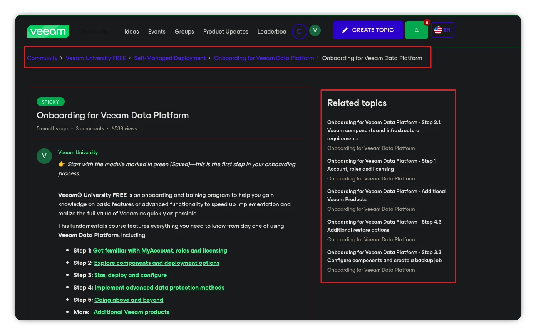Open related topic Step 4.3 Additional restore options
536x335 pixels.
pyautogui.click(x=384, y=226)
